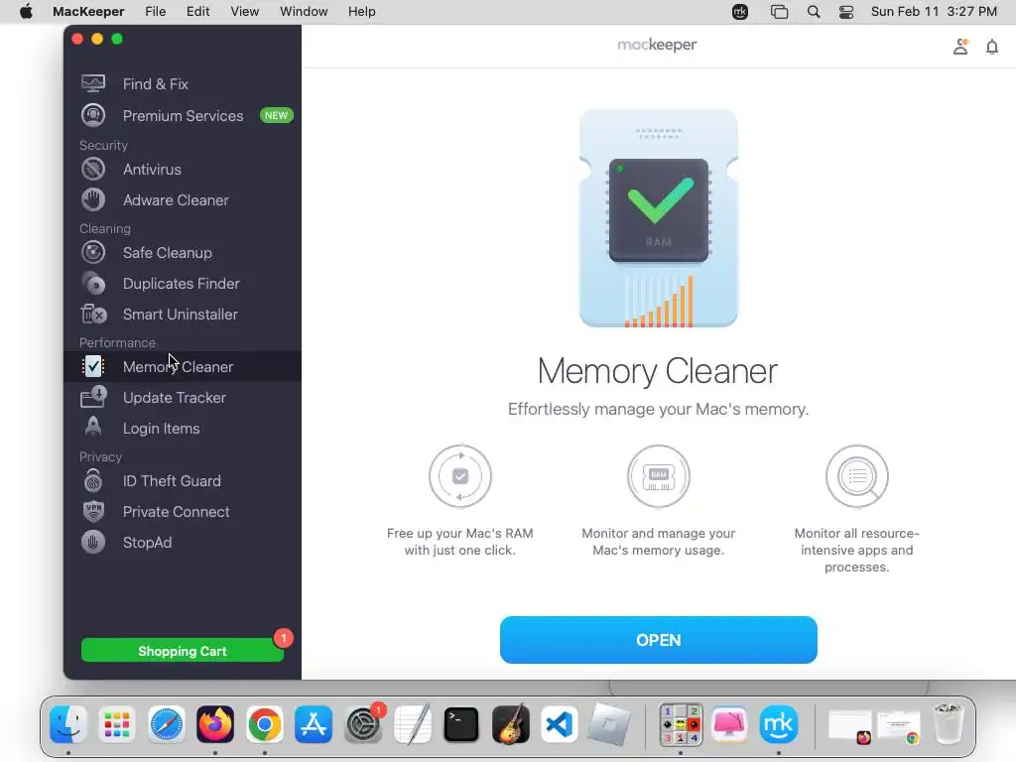Click the Antivirus sidebar icon
This screenshot has width=1016, height=762.
click(x=93, y=169)
